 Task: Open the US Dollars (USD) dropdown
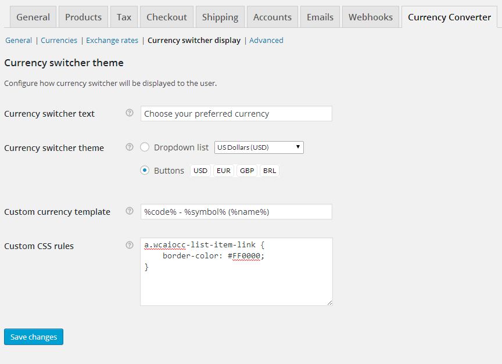click(x=259, y=147)
